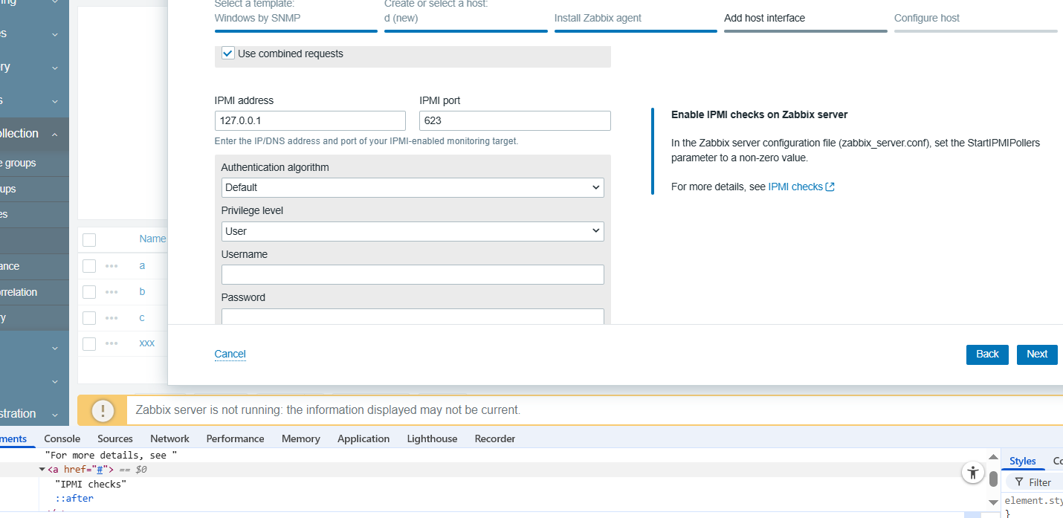Expand the Reports sidebar section chevron
Screen dimensions: 1063x518
coord(55,101)
